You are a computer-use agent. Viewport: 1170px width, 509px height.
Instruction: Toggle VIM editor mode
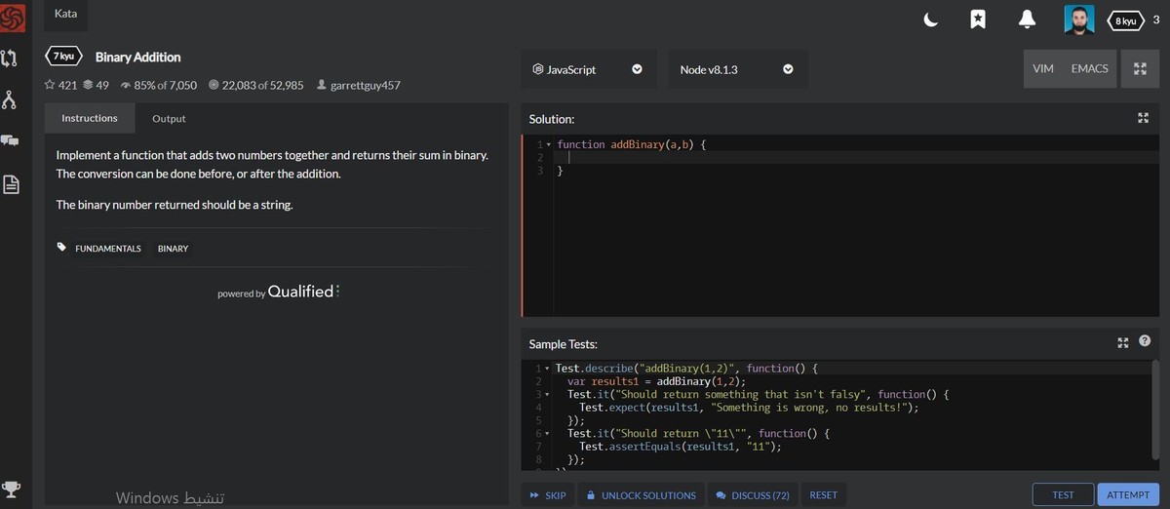pos(1042,69)
